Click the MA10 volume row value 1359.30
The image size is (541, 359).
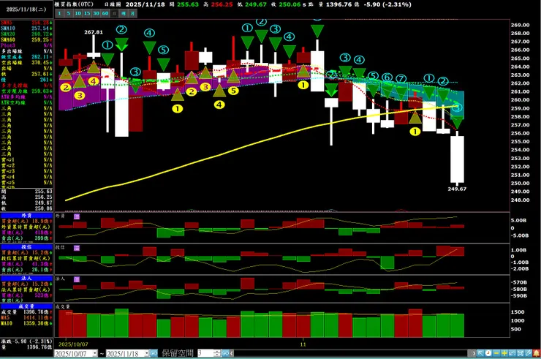tap(36, 323)
